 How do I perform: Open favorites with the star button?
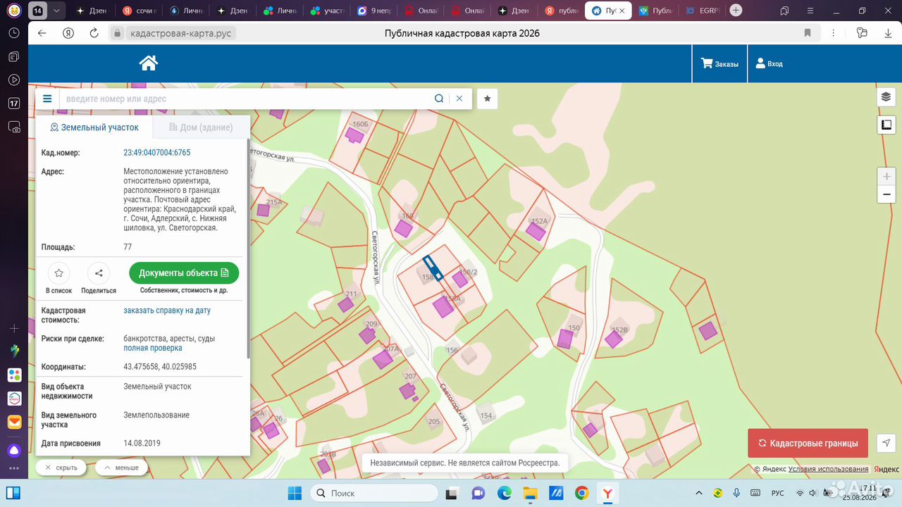point(487,99)
